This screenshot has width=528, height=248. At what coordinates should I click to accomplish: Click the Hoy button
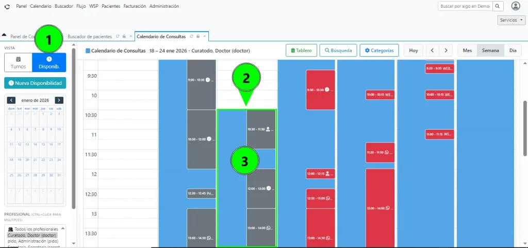[414, 50]
